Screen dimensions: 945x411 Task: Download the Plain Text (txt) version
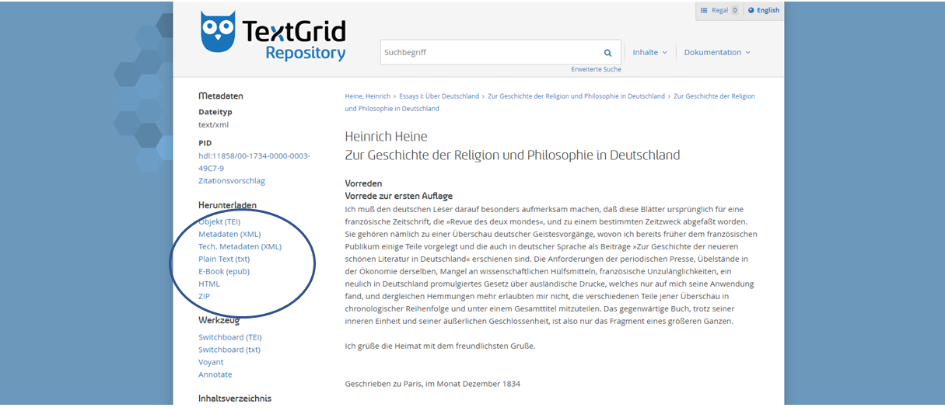[224, 259]
